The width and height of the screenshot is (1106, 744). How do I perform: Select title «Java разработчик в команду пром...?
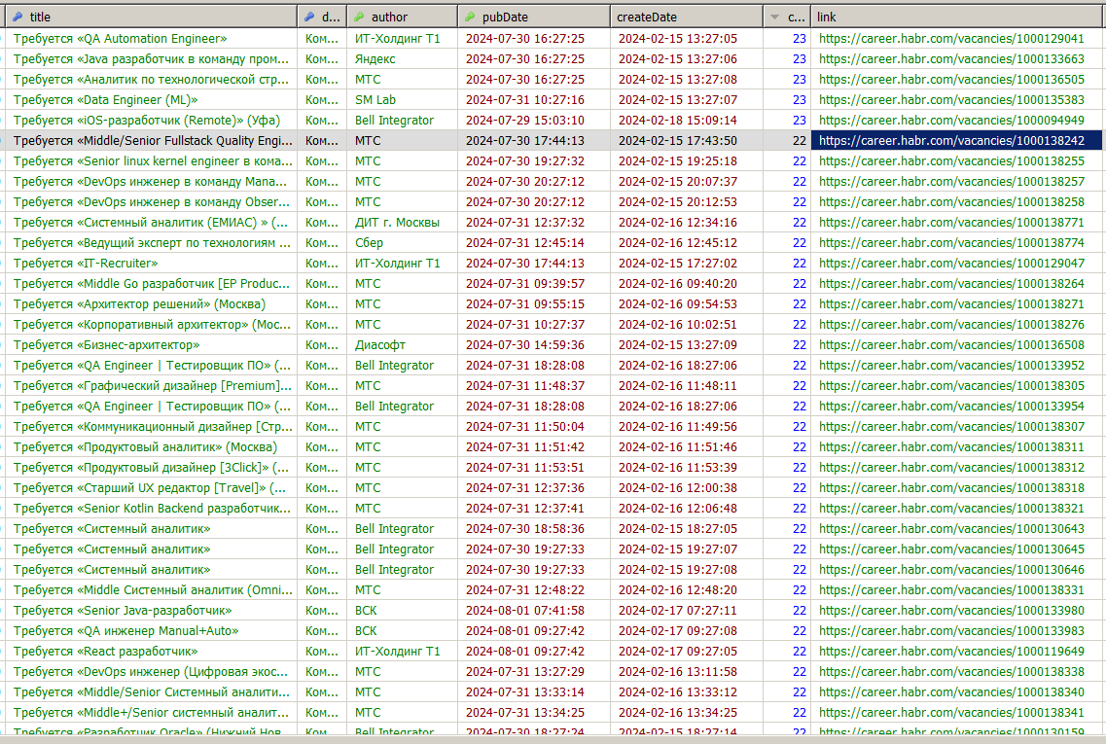151,59
